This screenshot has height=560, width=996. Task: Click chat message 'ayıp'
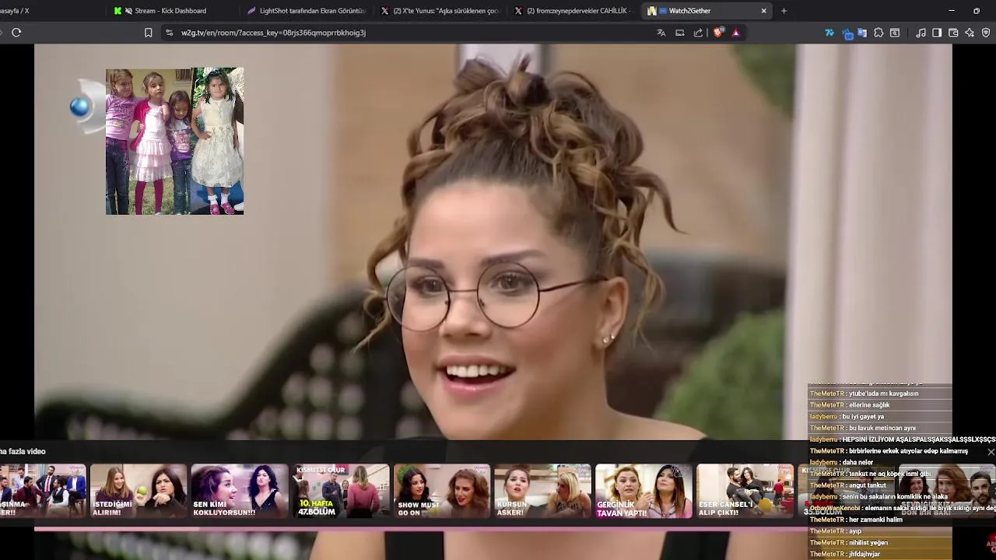pyautogui.click(x=854, y=531)
